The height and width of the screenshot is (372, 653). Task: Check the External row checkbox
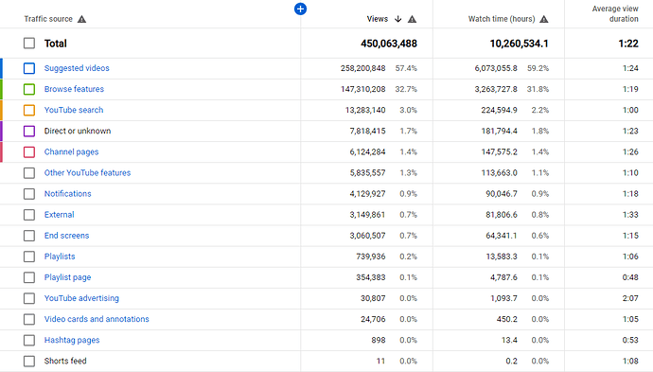[29, 215]
